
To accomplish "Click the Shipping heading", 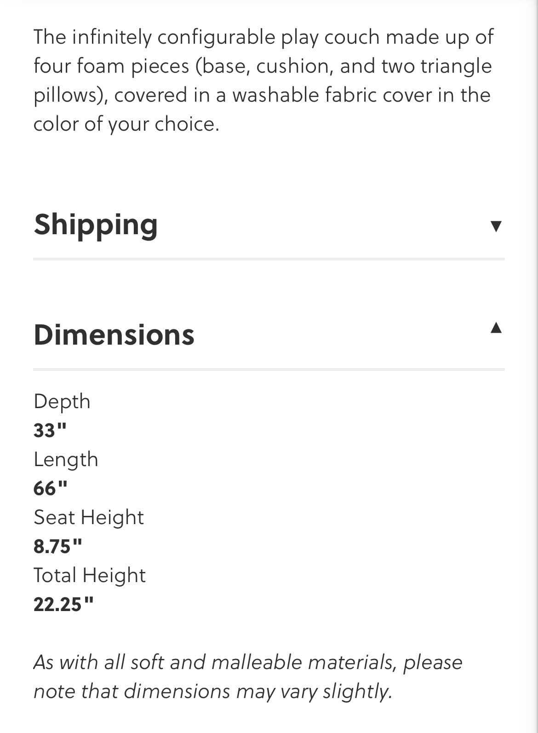I will point(96,225).
